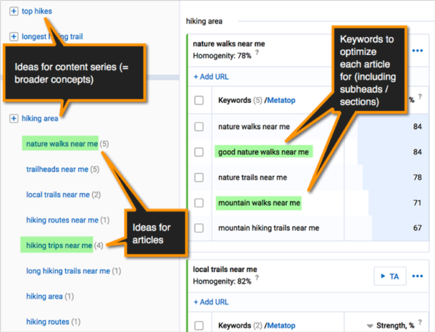This screenshot has width=435, height=332.
Task: Click Homogenity 78% help question mark
Action: click(x=257, y=52)
